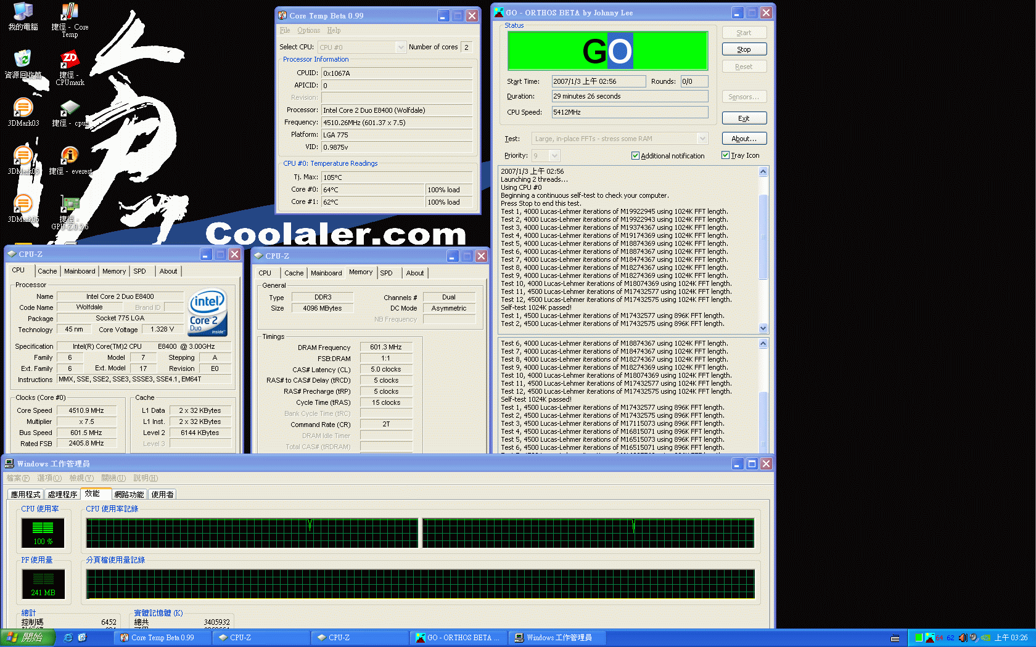Click lower ORTHOS log scrollbar up arrow
This screenshot has width=1036, height=647.
[x=763, y=344]
